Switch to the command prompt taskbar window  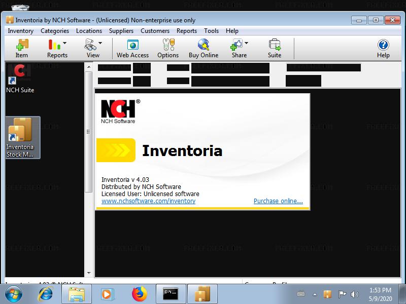171,294
